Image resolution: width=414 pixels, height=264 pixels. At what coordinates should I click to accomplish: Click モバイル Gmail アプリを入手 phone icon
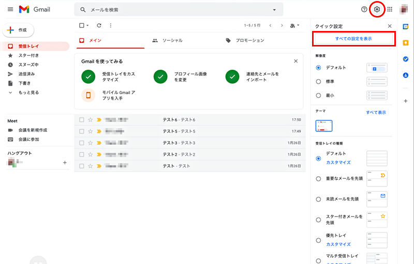[x=88, y=95]
